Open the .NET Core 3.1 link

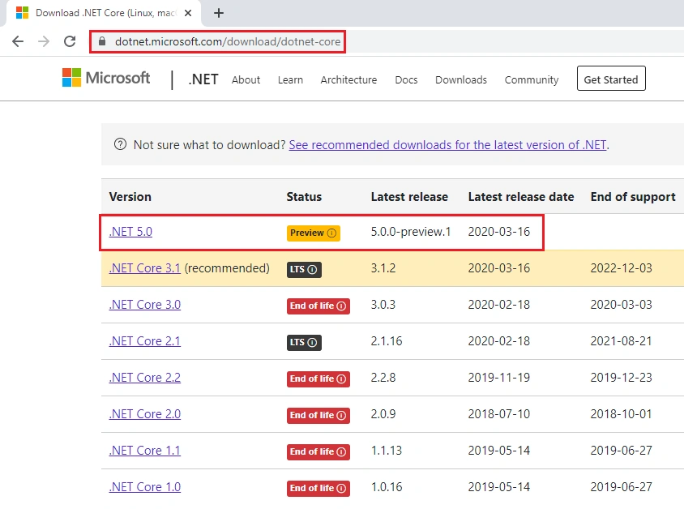click(x=144, y=267)
